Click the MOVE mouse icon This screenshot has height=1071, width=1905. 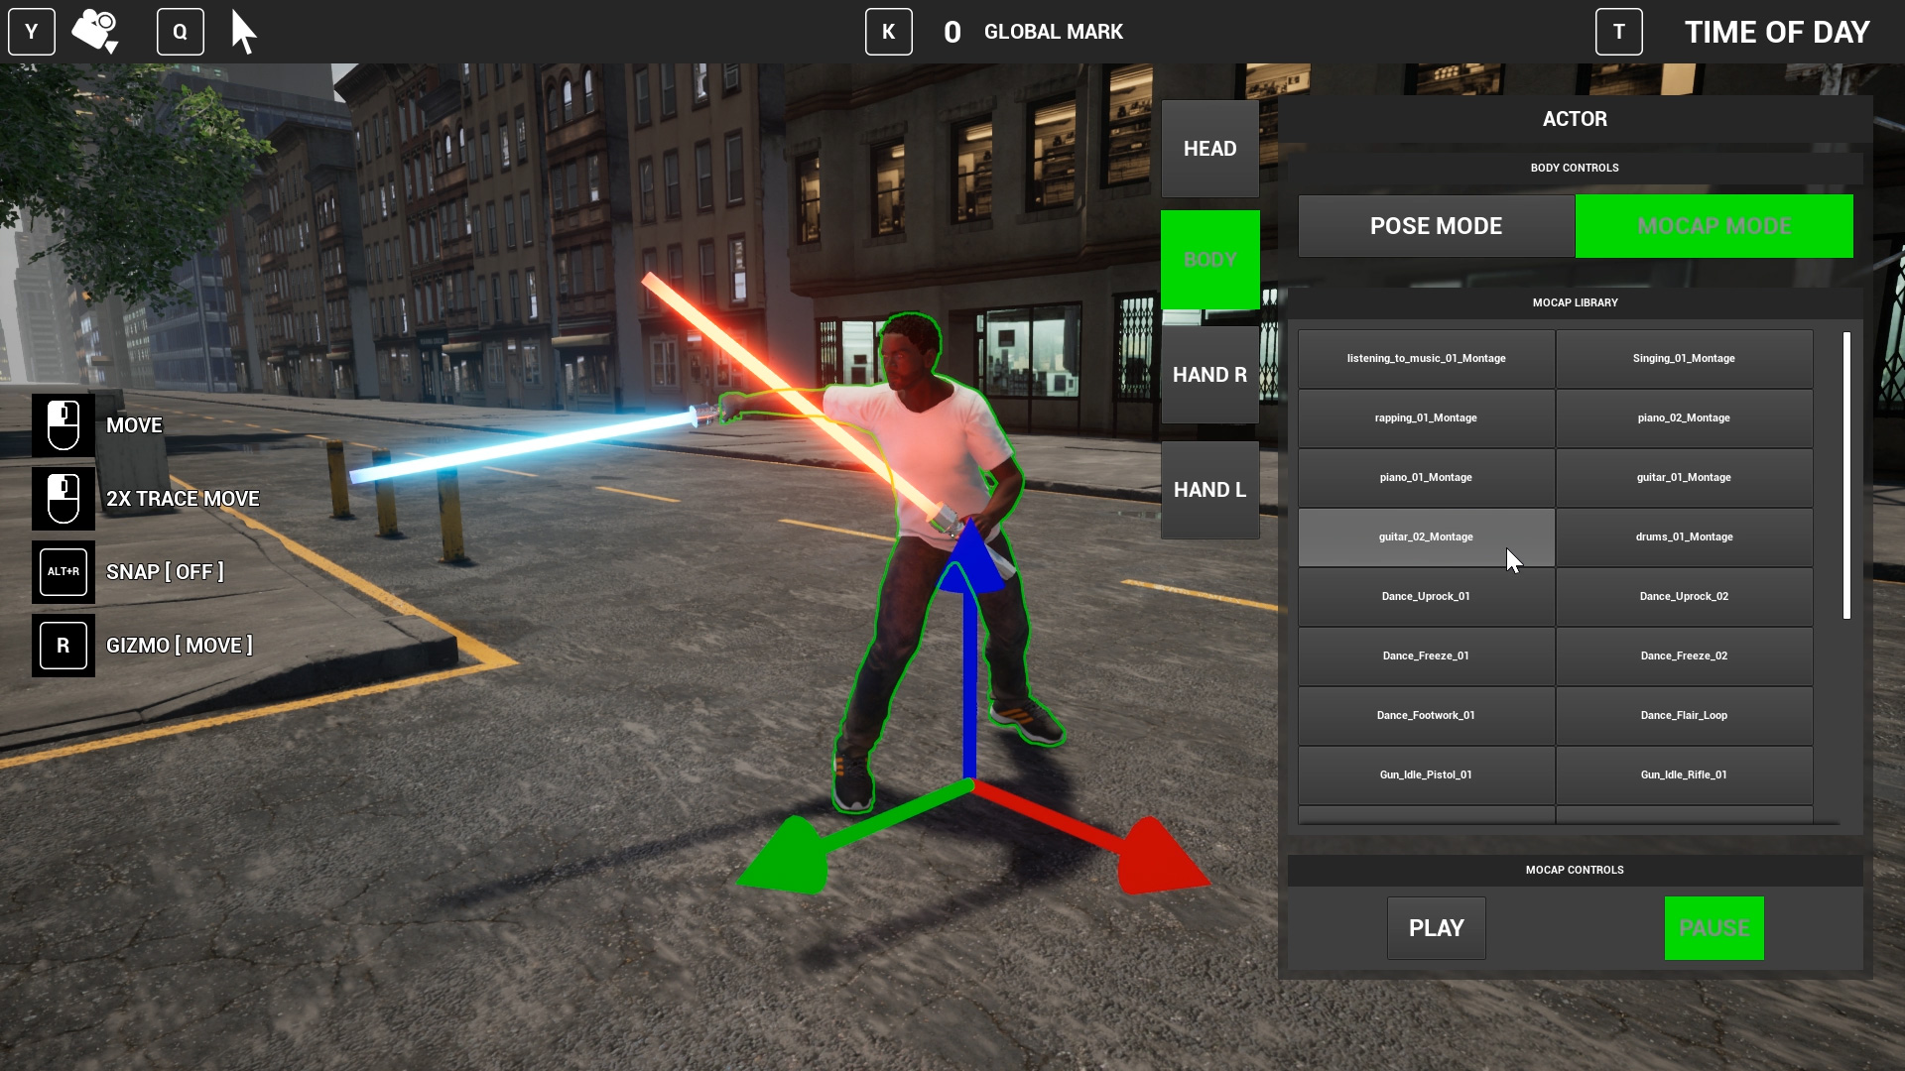63,425
